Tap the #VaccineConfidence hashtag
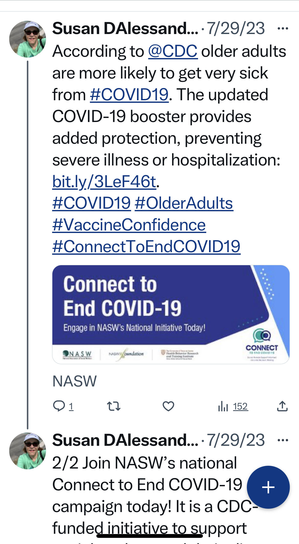The image size is (299, 544). (129, 225)
